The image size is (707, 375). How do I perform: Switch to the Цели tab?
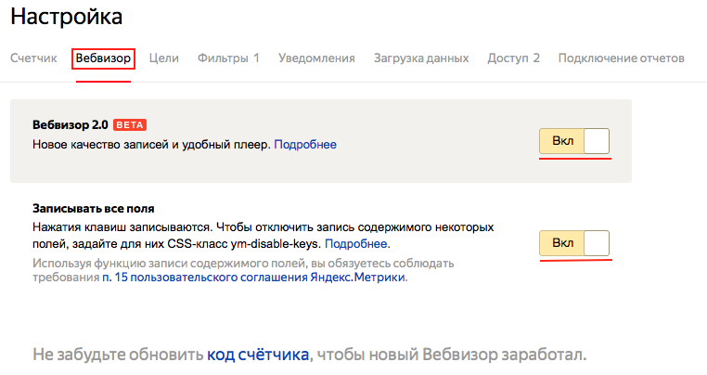[x=163, y=58]
